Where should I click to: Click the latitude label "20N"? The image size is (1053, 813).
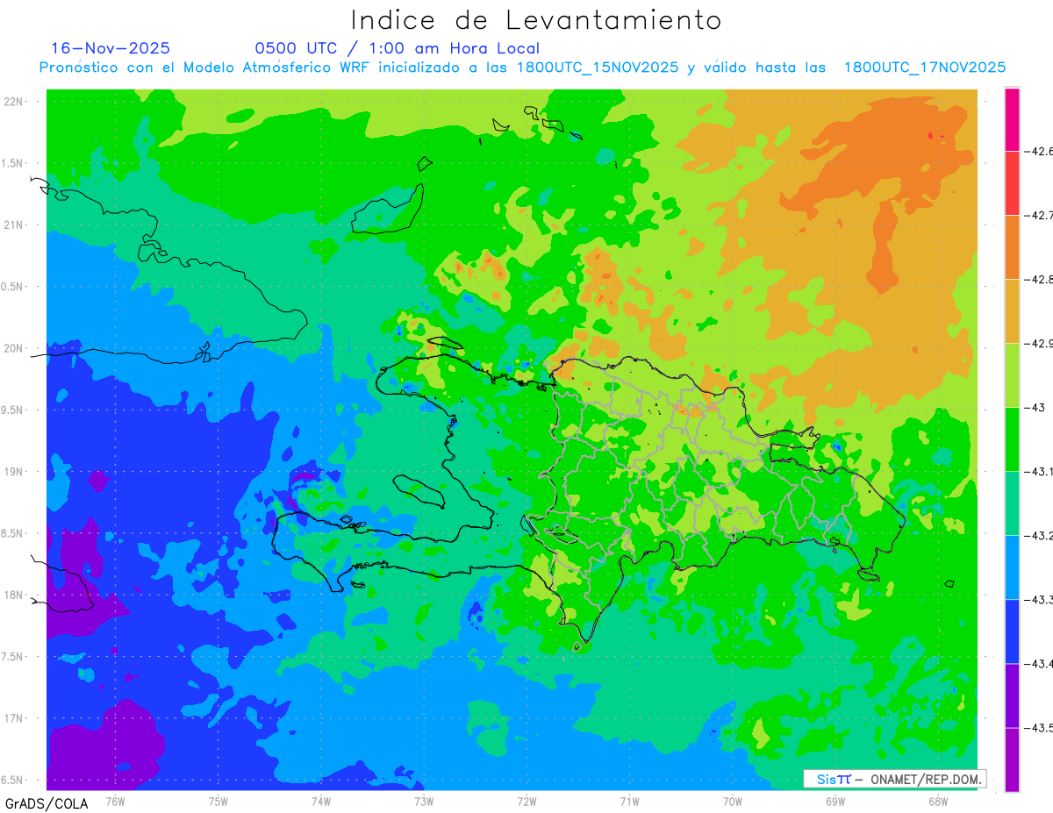pos(14,348)
